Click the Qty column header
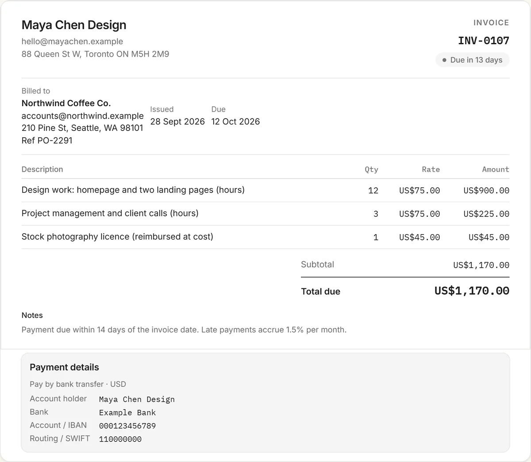Image resolution: width=531 pixels, height=462 pixels. click(371, 169)
